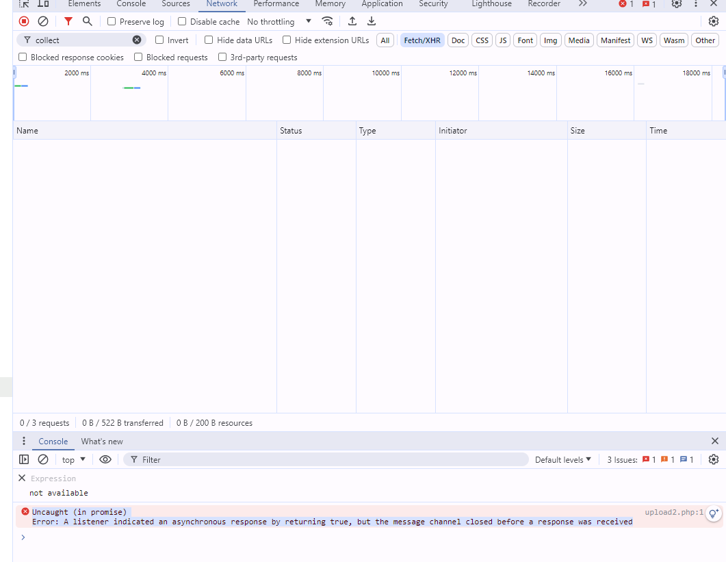Open the Lighthouse tab

492,3
